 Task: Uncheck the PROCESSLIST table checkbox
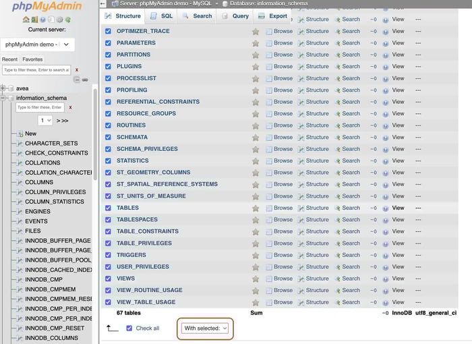pos(108,78)
